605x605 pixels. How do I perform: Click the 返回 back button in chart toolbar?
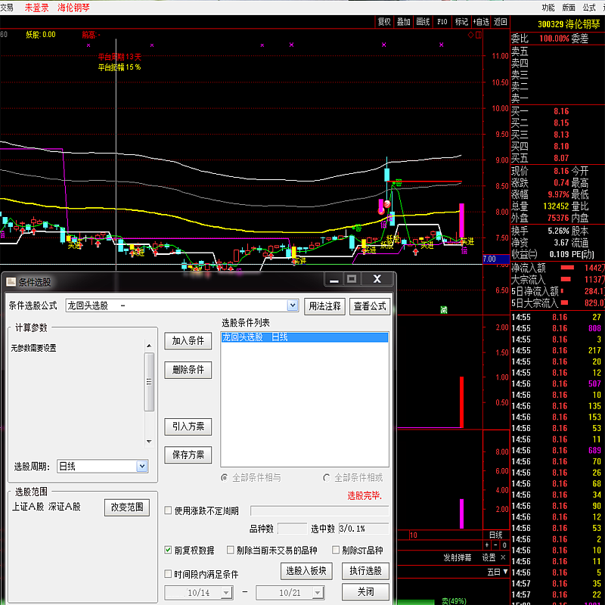coord(501,22)
